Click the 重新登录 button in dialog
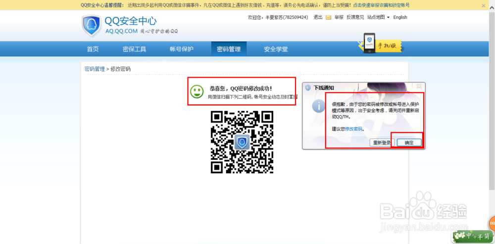The width and height of the screenshot is (495, 244). [x=382, y=143]
